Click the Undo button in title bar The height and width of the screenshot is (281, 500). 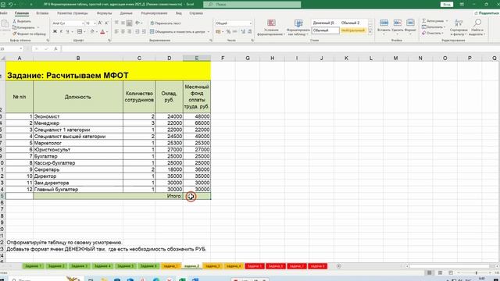(10, 5)
